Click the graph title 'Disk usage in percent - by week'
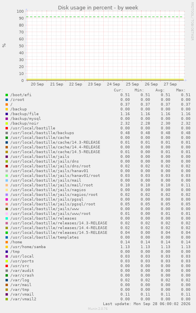196x313 pixels. tap(98, 8)
